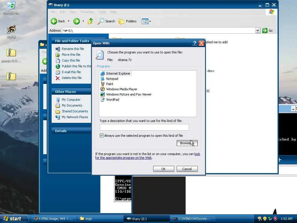Screen dimensions: 297x223
Task: Choose Windows Picture and Fax Viewer
Action: tap(126, 94)
